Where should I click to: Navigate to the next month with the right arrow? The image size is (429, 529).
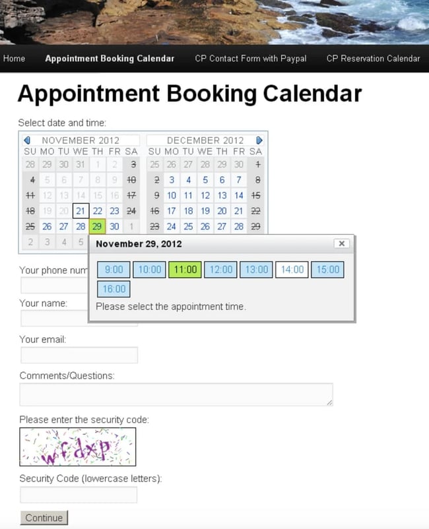(259, 140)
